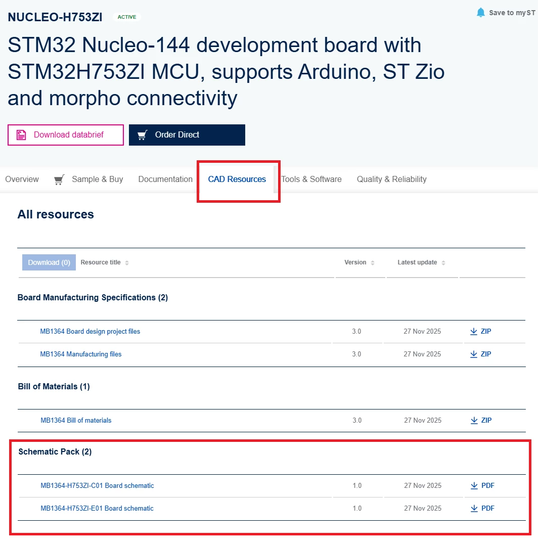Select the CAD Resources tab

(x=237, y=179)
